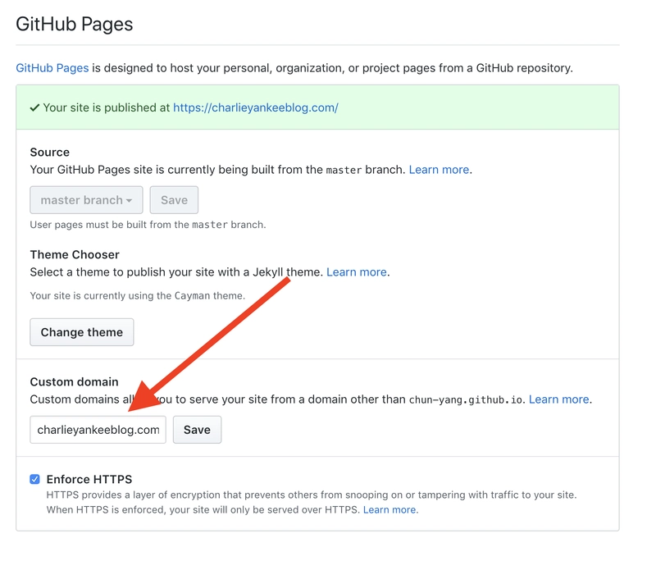Click the Source section heading

pos(50,152)
